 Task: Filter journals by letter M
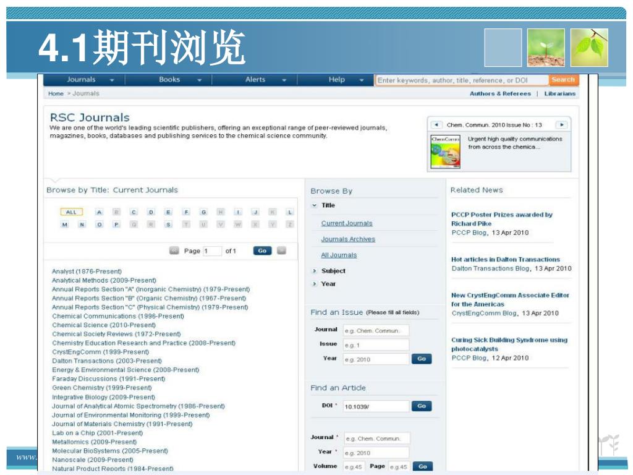click(x=64, y=225)
